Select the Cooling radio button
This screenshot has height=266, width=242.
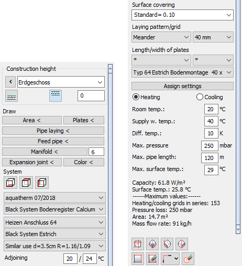point(200,97)
